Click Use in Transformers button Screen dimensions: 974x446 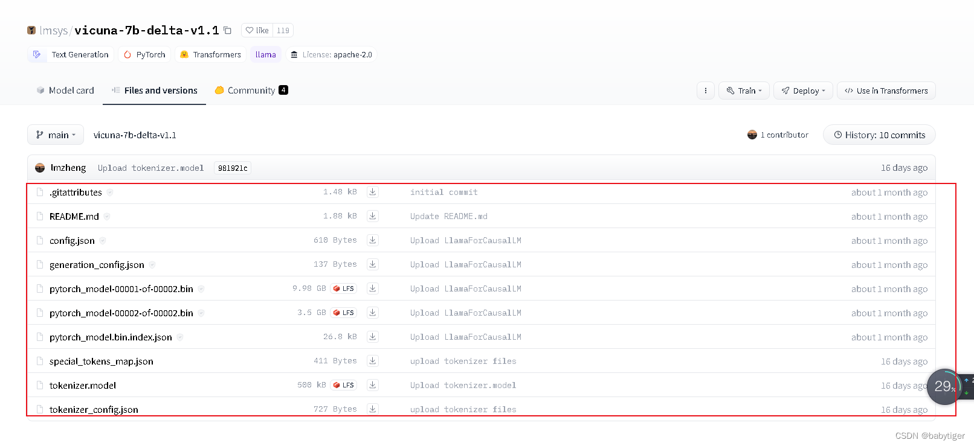pyautogui.click(x=886, y=91)
